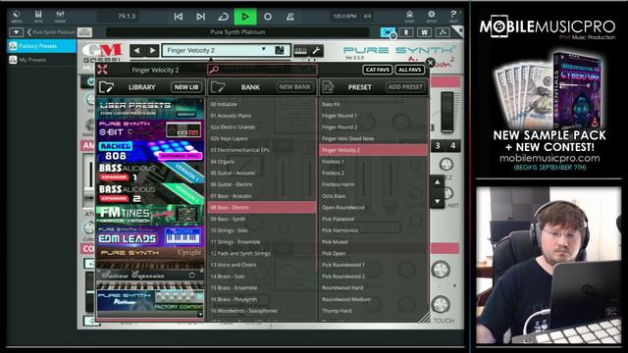Screen dimensions: 628x353
Task: Click the red expand arrows browser icon
Action: point(102,70)
